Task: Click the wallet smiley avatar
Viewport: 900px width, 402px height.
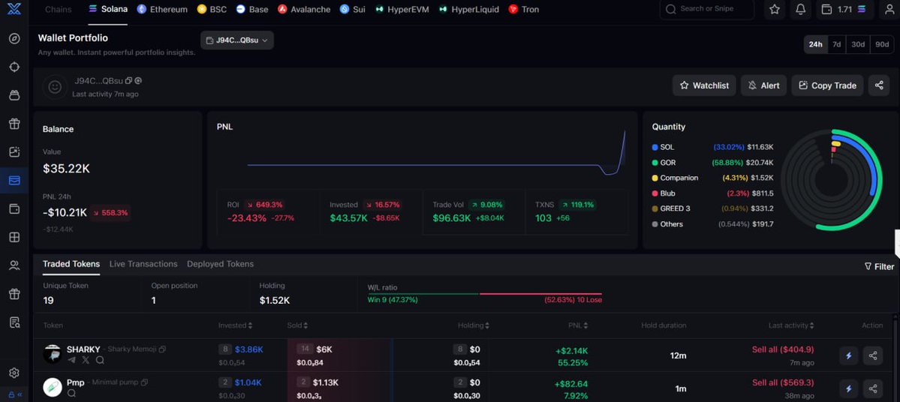Action: click(55, 86)
